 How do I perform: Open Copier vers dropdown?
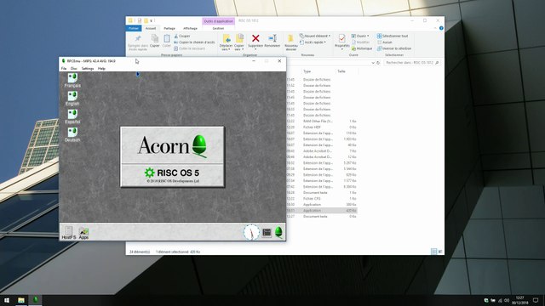pos(239,42)
